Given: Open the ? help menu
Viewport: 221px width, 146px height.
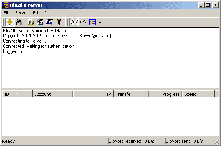Looking at the screenshot, I should 46,13.
